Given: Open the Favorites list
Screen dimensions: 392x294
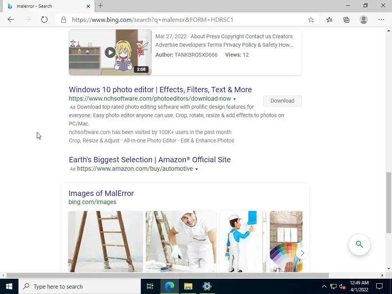Looking at the screenshot, I should pyautogui.click(x=329, y=20).
